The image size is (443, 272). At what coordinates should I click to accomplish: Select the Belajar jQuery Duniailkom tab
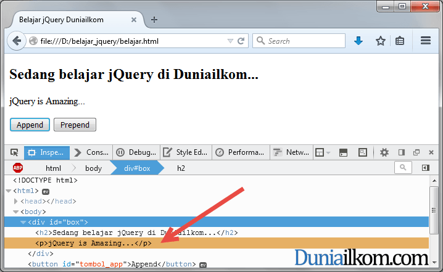[77, 20]
